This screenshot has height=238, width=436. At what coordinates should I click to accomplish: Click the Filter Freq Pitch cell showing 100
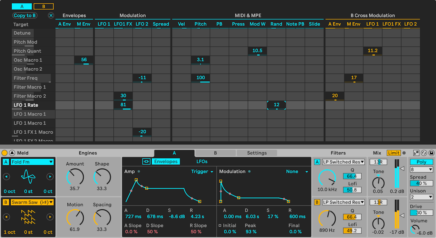(x=201, y=78)
